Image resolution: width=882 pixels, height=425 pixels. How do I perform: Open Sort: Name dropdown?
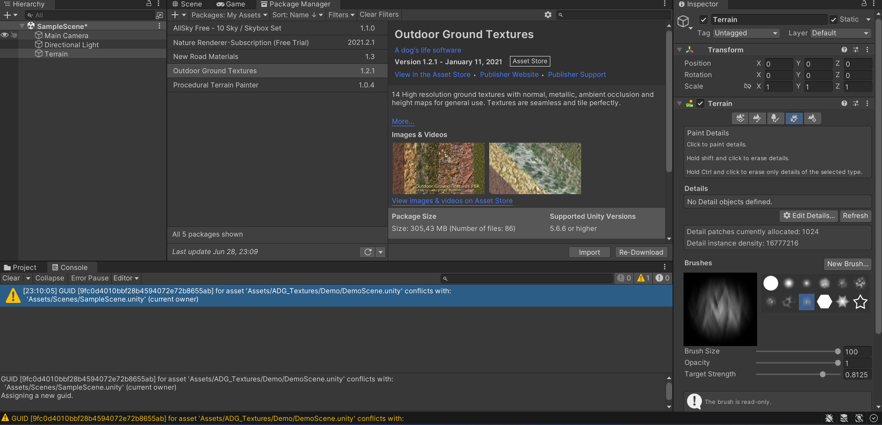click(x=298, y=15)
